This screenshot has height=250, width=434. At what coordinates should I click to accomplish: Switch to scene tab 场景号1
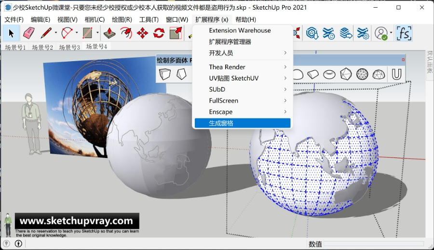click(15, 47)
